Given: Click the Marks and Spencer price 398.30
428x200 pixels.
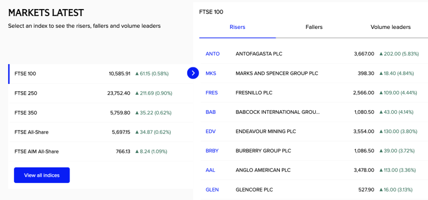Looking at the screenshot, I should pos(366,73).
